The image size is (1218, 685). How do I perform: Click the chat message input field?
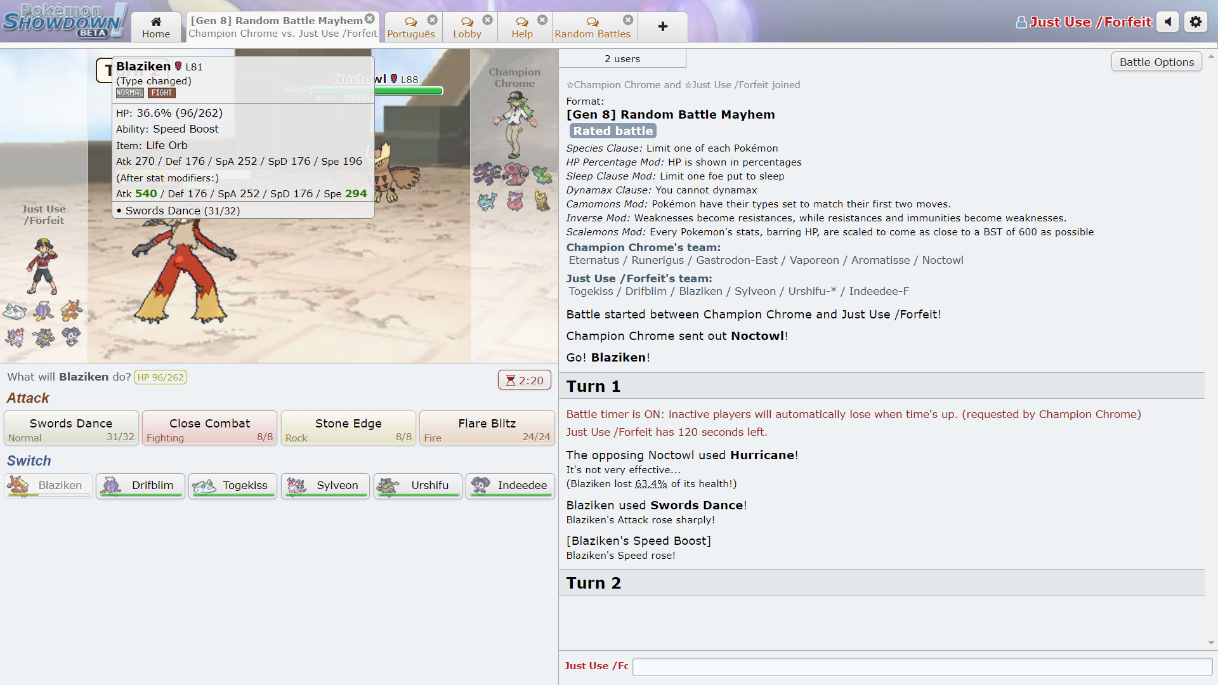pyautogui.click(x=922, y=667)
